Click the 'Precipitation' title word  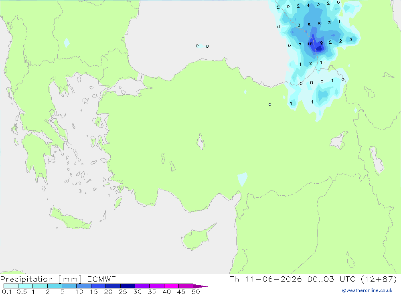pyautogui.click(x=26, y=279)
